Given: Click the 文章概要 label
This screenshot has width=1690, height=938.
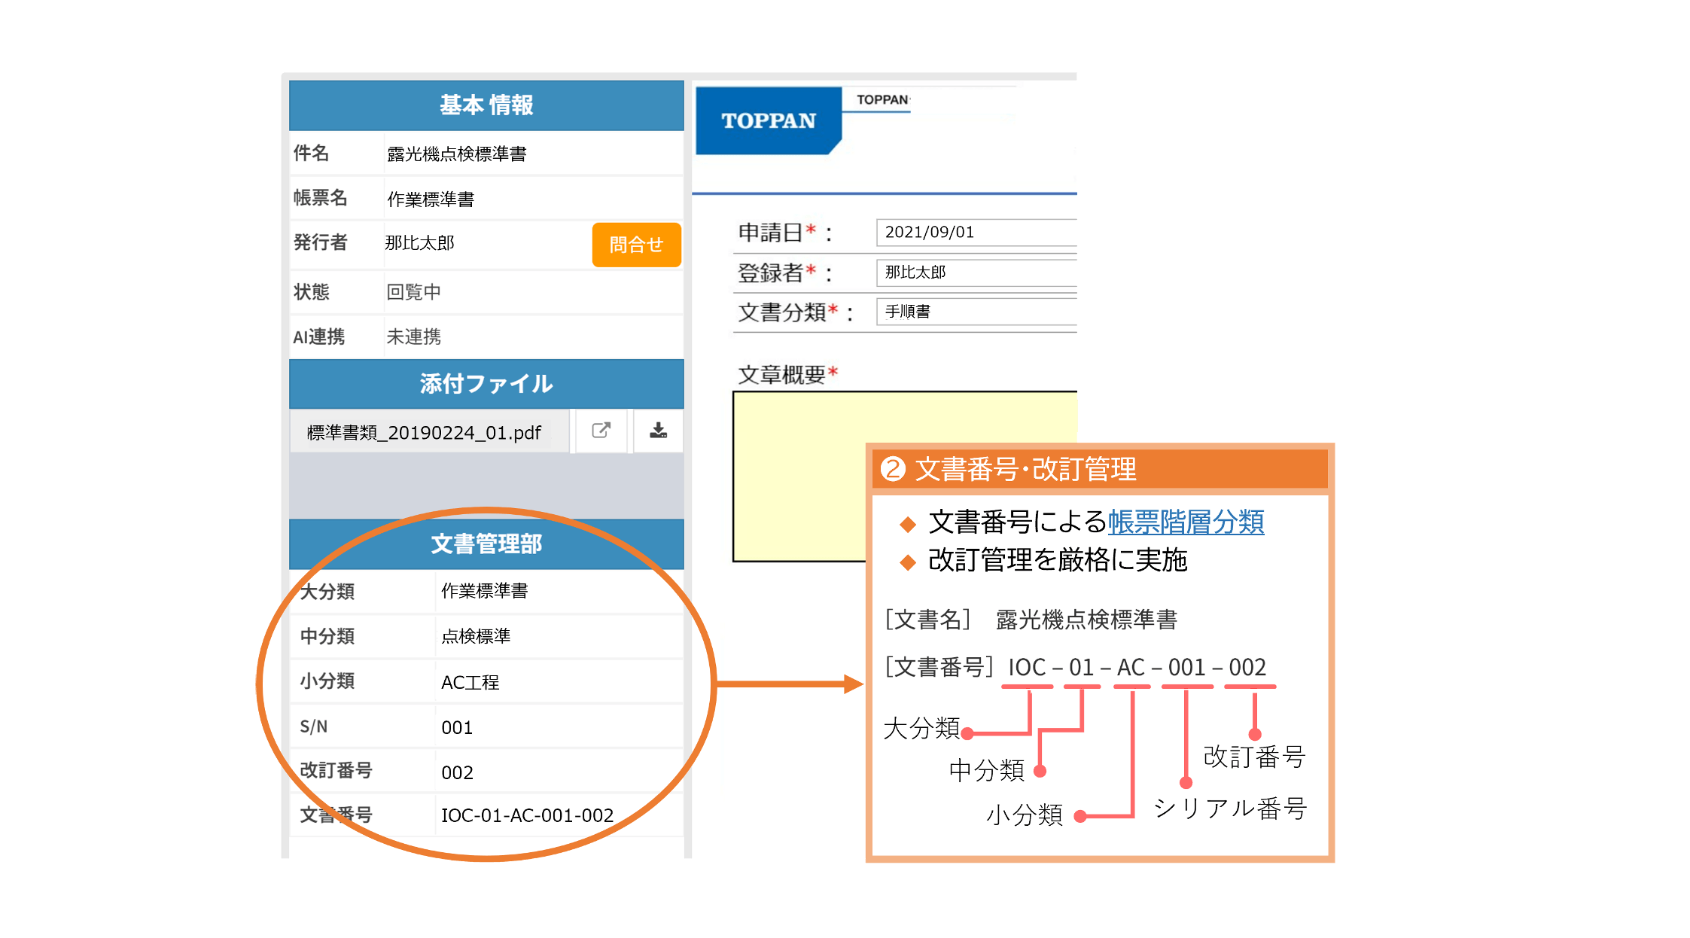Looking at the screenshot, I should [x=787, y=374].
